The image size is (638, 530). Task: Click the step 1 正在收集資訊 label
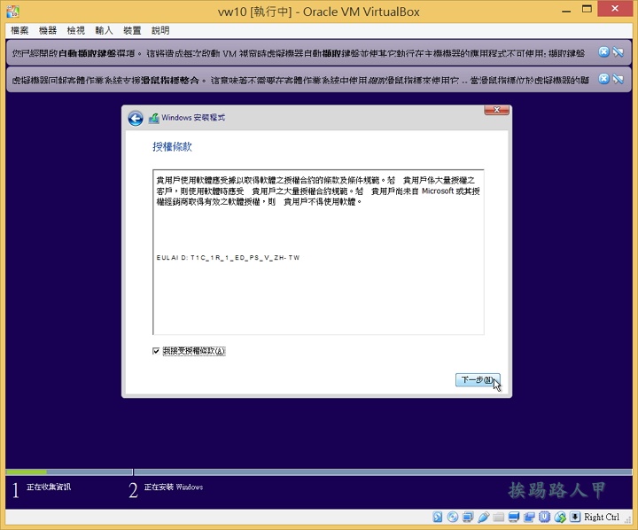49,487
